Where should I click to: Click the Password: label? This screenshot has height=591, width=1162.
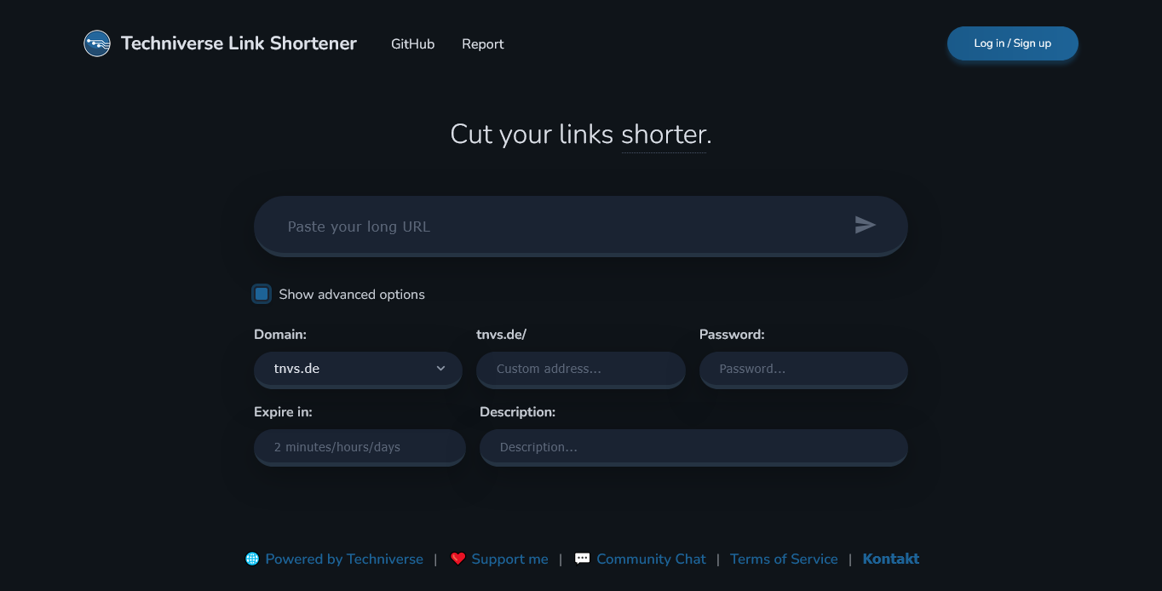732,335
